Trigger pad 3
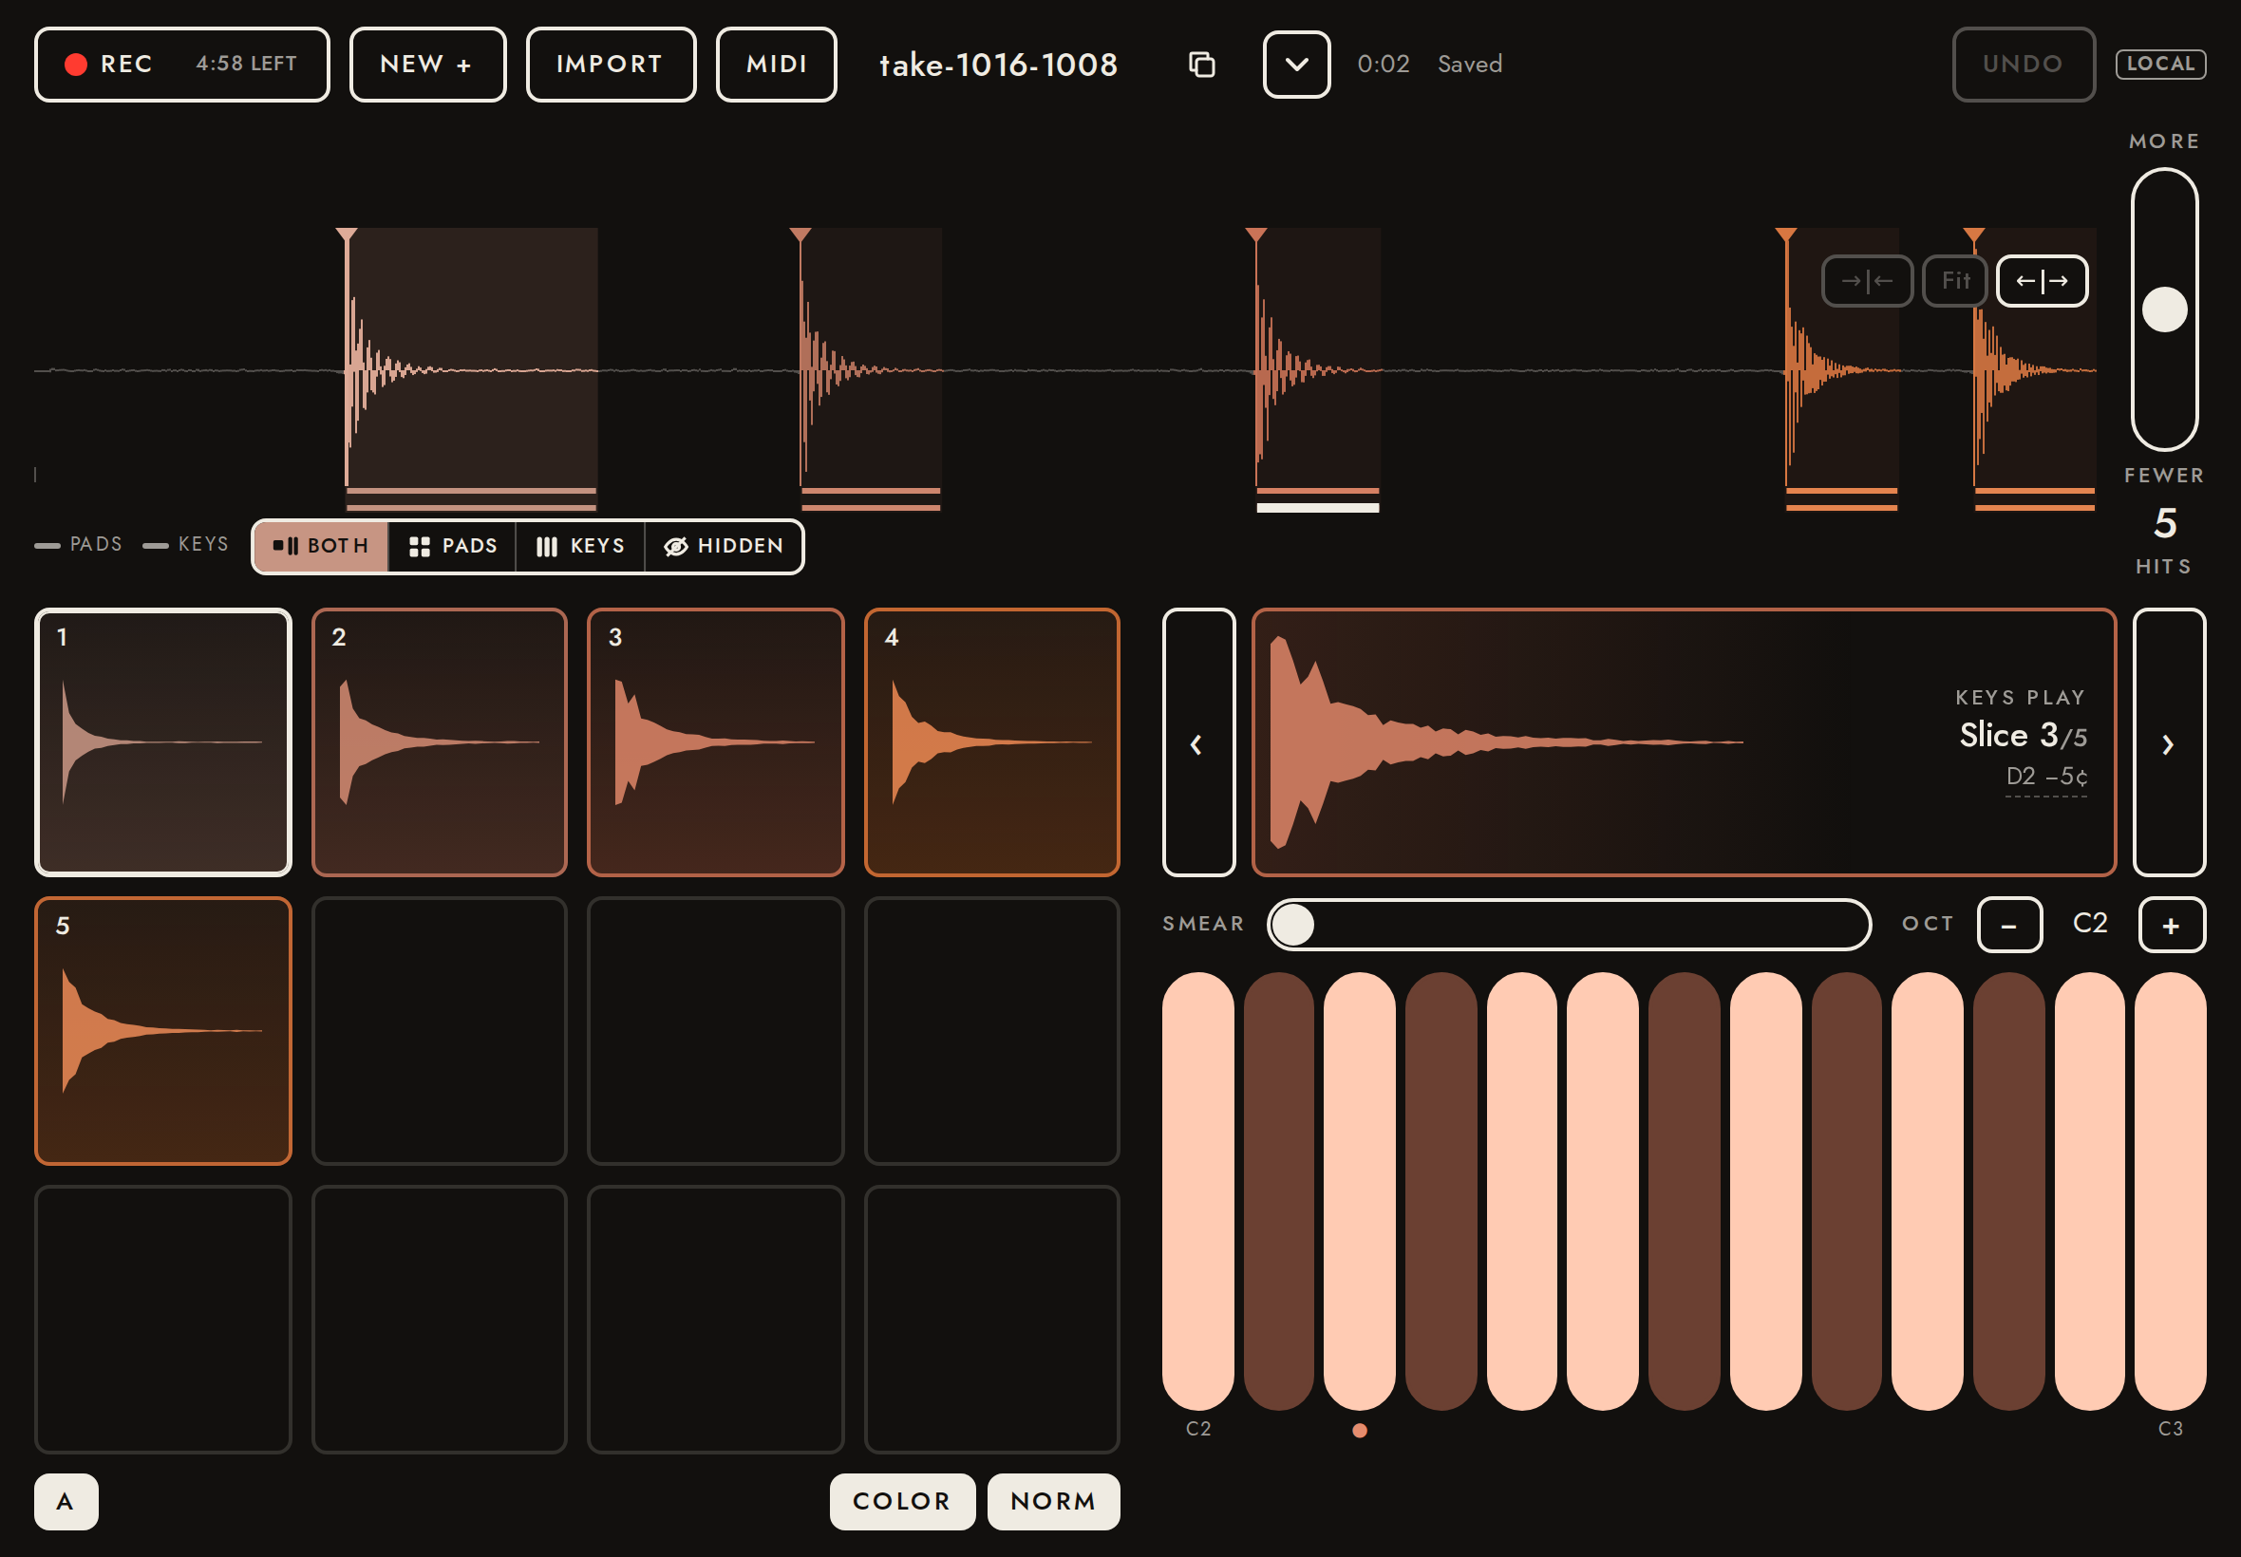The width and height of the screenshot is (2241, 1557). click(x=715, y=742)
